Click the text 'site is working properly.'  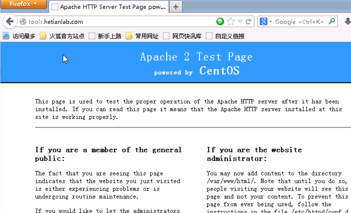pos(76,117)
